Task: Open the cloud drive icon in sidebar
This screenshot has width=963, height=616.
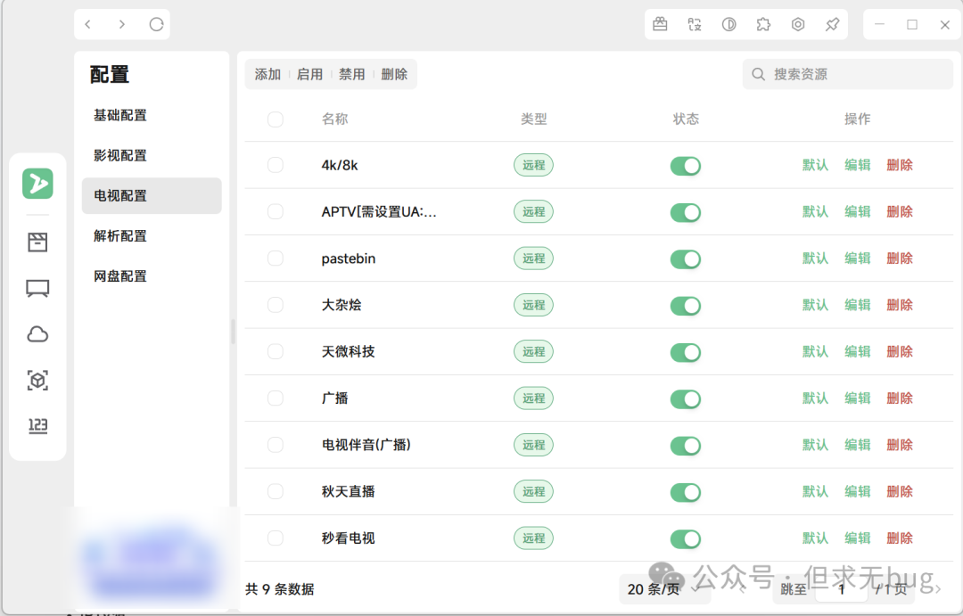Action: tap(37, 334)
